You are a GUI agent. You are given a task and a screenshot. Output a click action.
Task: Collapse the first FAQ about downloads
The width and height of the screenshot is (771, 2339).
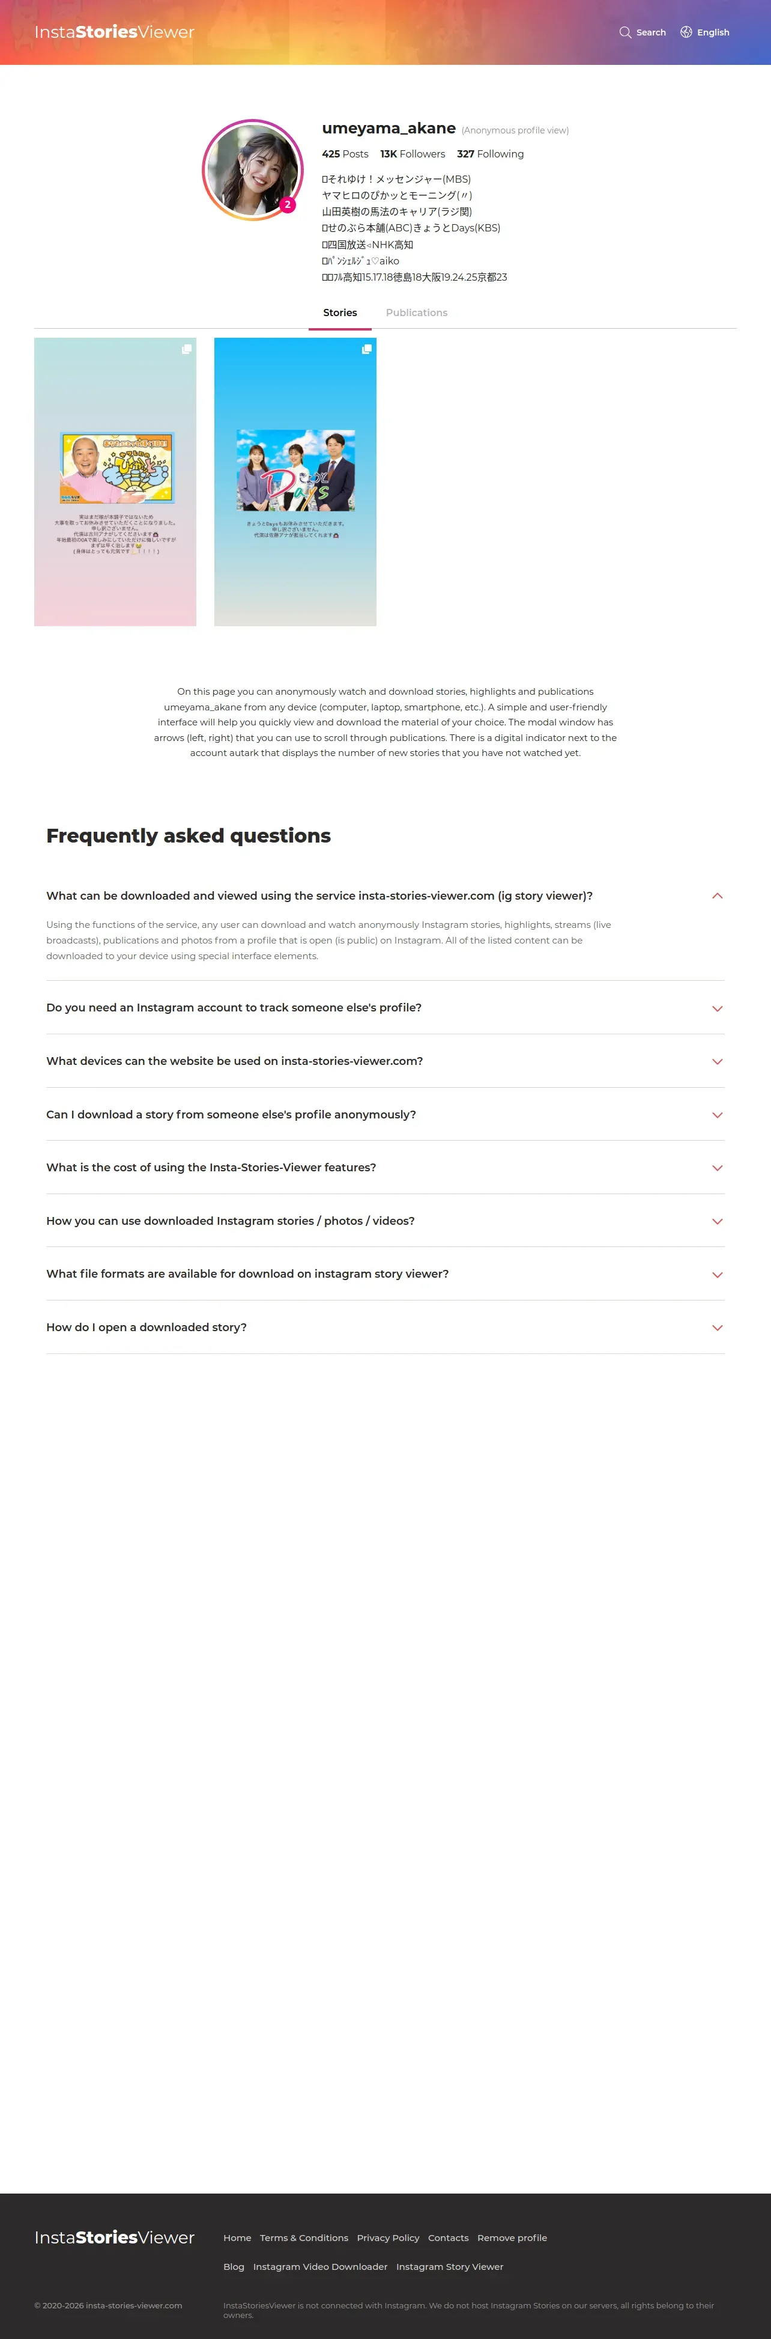(716, 896)
